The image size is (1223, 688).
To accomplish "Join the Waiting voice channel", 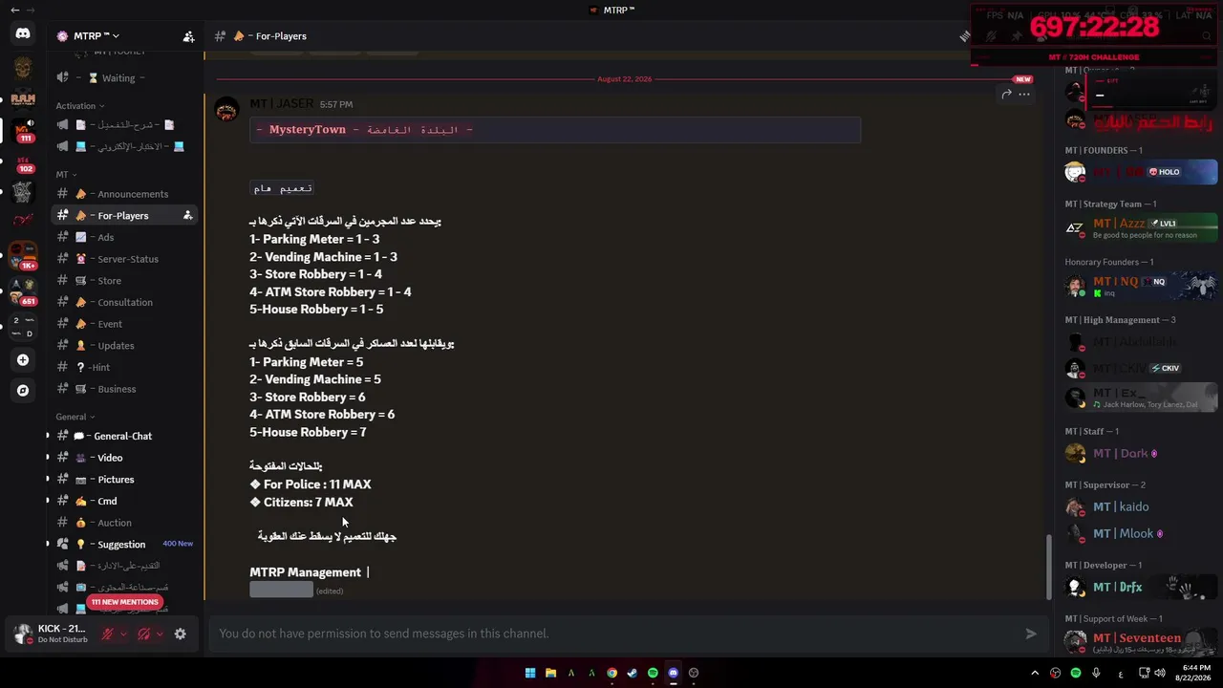I will coord(125,78).
